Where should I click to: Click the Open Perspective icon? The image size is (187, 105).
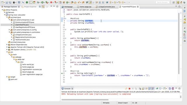tap(174, 2)
